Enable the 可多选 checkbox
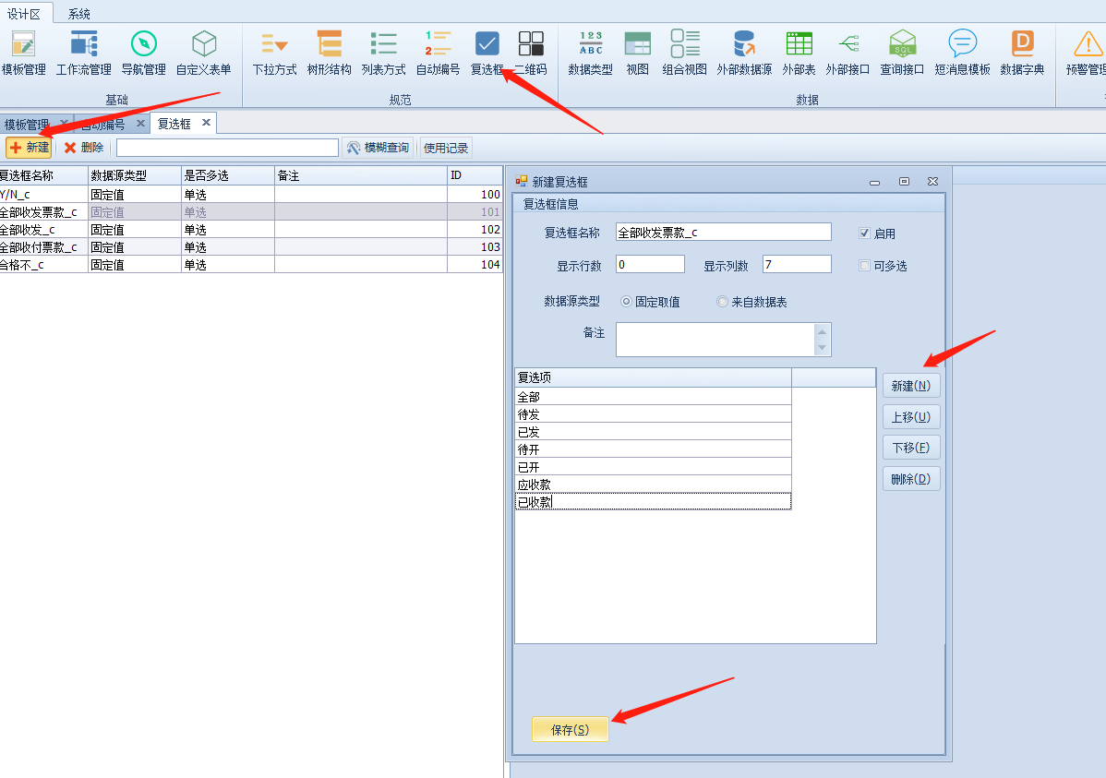 (x=865, y=266)
